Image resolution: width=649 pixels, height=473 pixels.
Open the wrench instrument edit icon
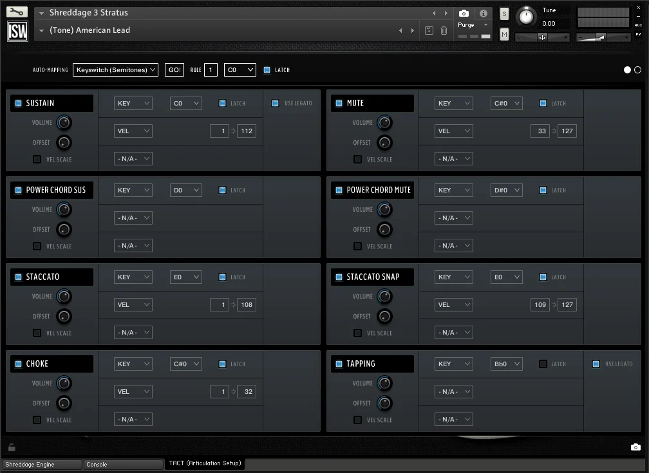tap(17, 12)
